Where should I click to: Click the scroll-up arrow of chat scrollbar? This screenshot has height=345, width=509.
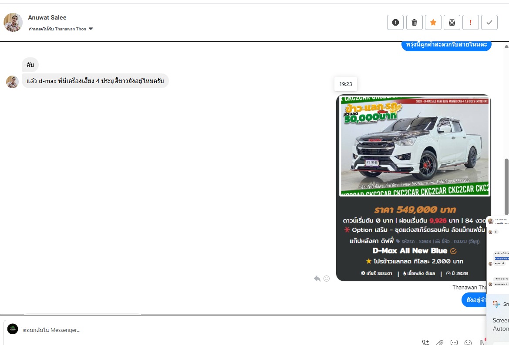[x=506, y=46]
